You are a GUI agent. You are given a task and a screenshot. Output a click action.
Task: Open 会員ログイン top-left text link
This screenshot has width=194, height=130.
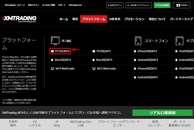pyautogui.click(x=34, y=5)
